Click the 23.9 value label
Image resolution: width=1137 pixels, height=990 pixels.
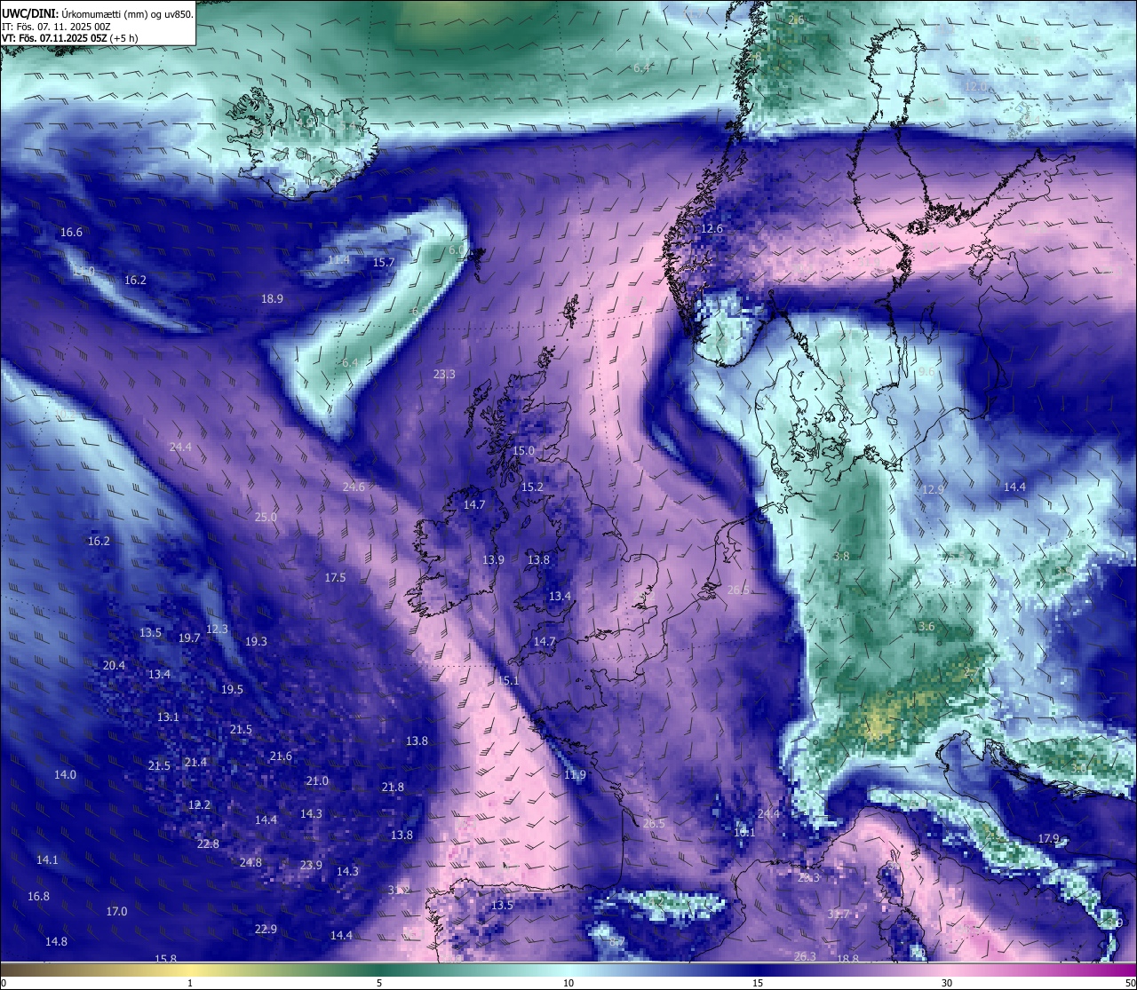(x=311, y=866)
